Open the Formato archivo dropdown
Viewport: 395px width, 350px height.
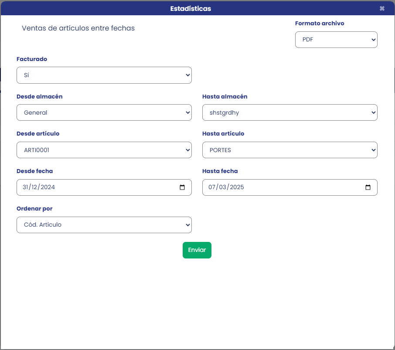pos(336,40)
